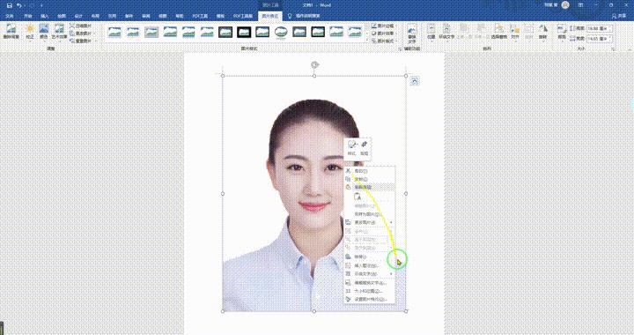Choose Copy from context menu
The height and width of the screenshot is (335, 634).
tap(369, 179)
